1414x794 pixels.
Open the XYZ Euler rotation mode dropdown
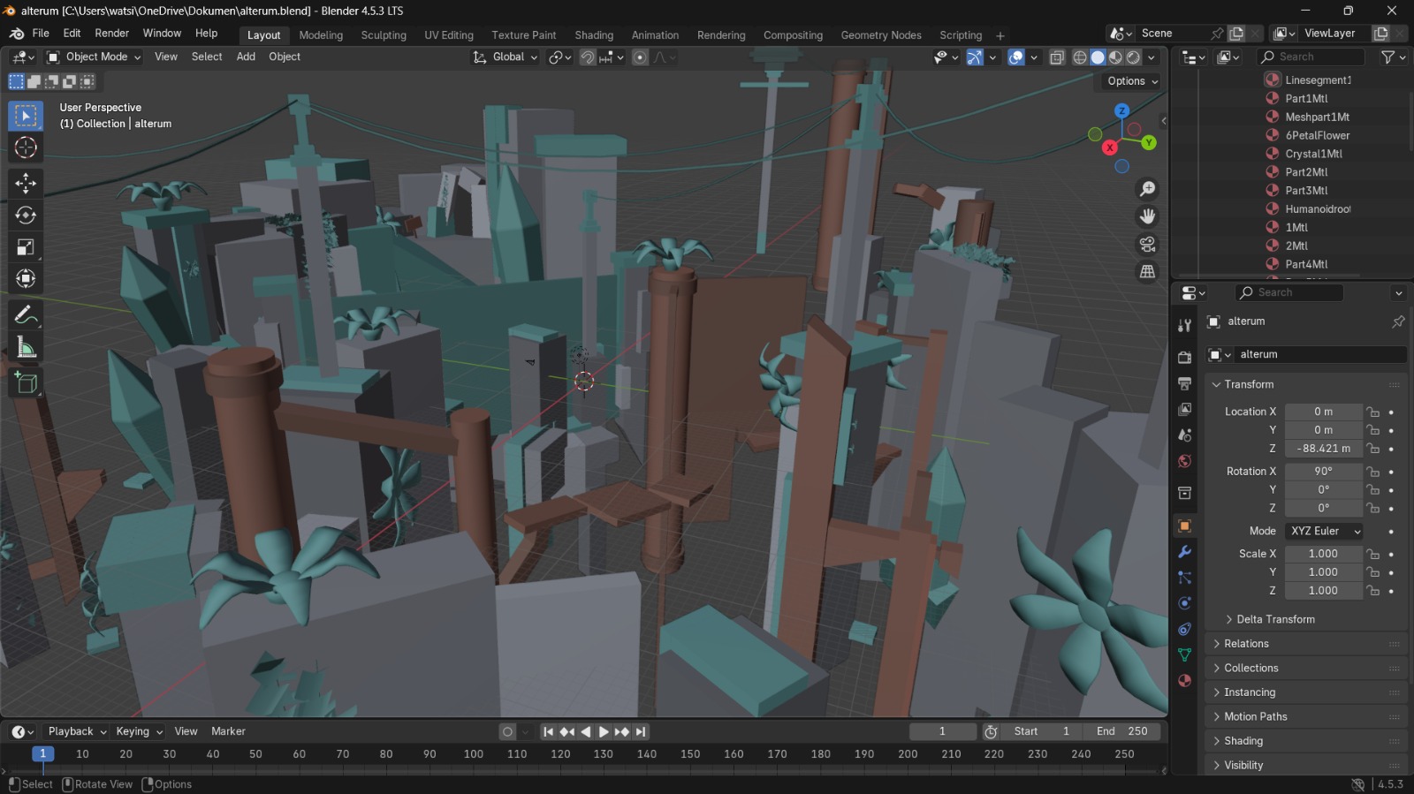pyautogui.click(x=1324, y=531)
